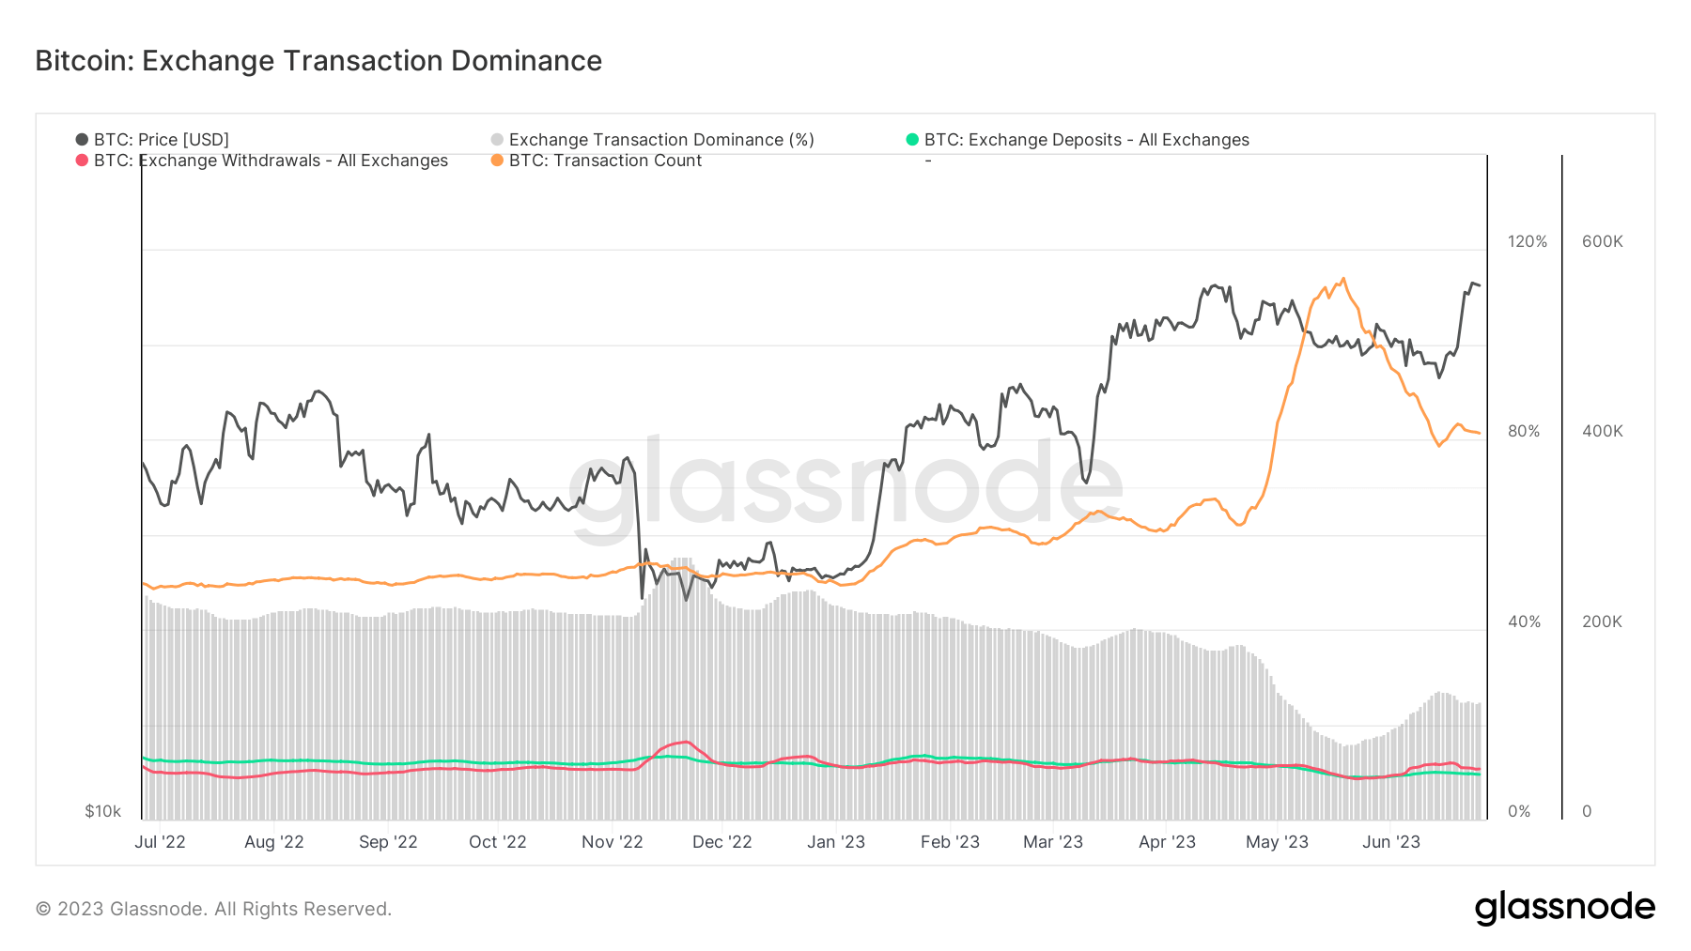Click the dark gray BTC Price legend dot
Screen dimensions: 1691x951
(x=82, y=140)
